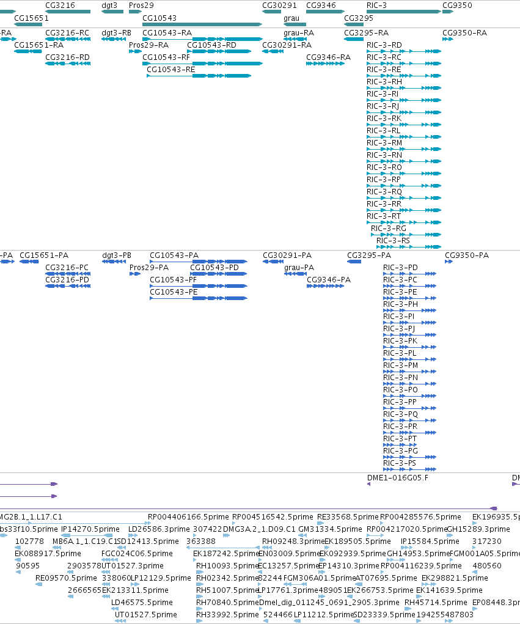The height and width of the screenshot is (624, 520).
Task: Open EST RE33568.5prime
Action: coord(348,517)
